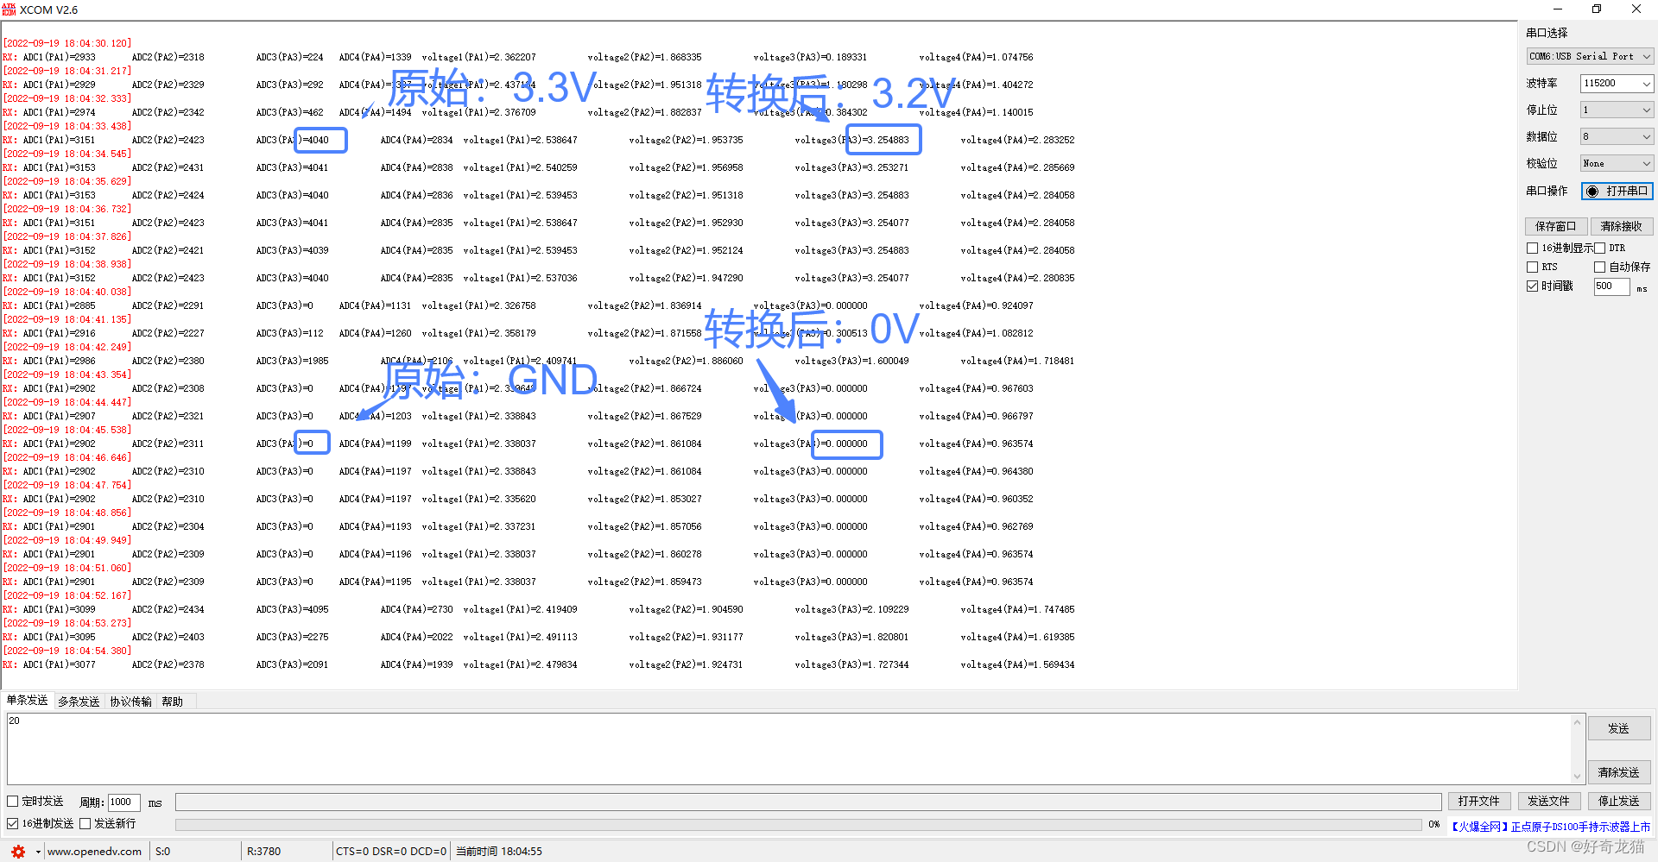The height and width of the screenshot is (862, 1658).
Task: Click the 当前时间 18:04:55 status text
Action: click(x=499, y=852)
